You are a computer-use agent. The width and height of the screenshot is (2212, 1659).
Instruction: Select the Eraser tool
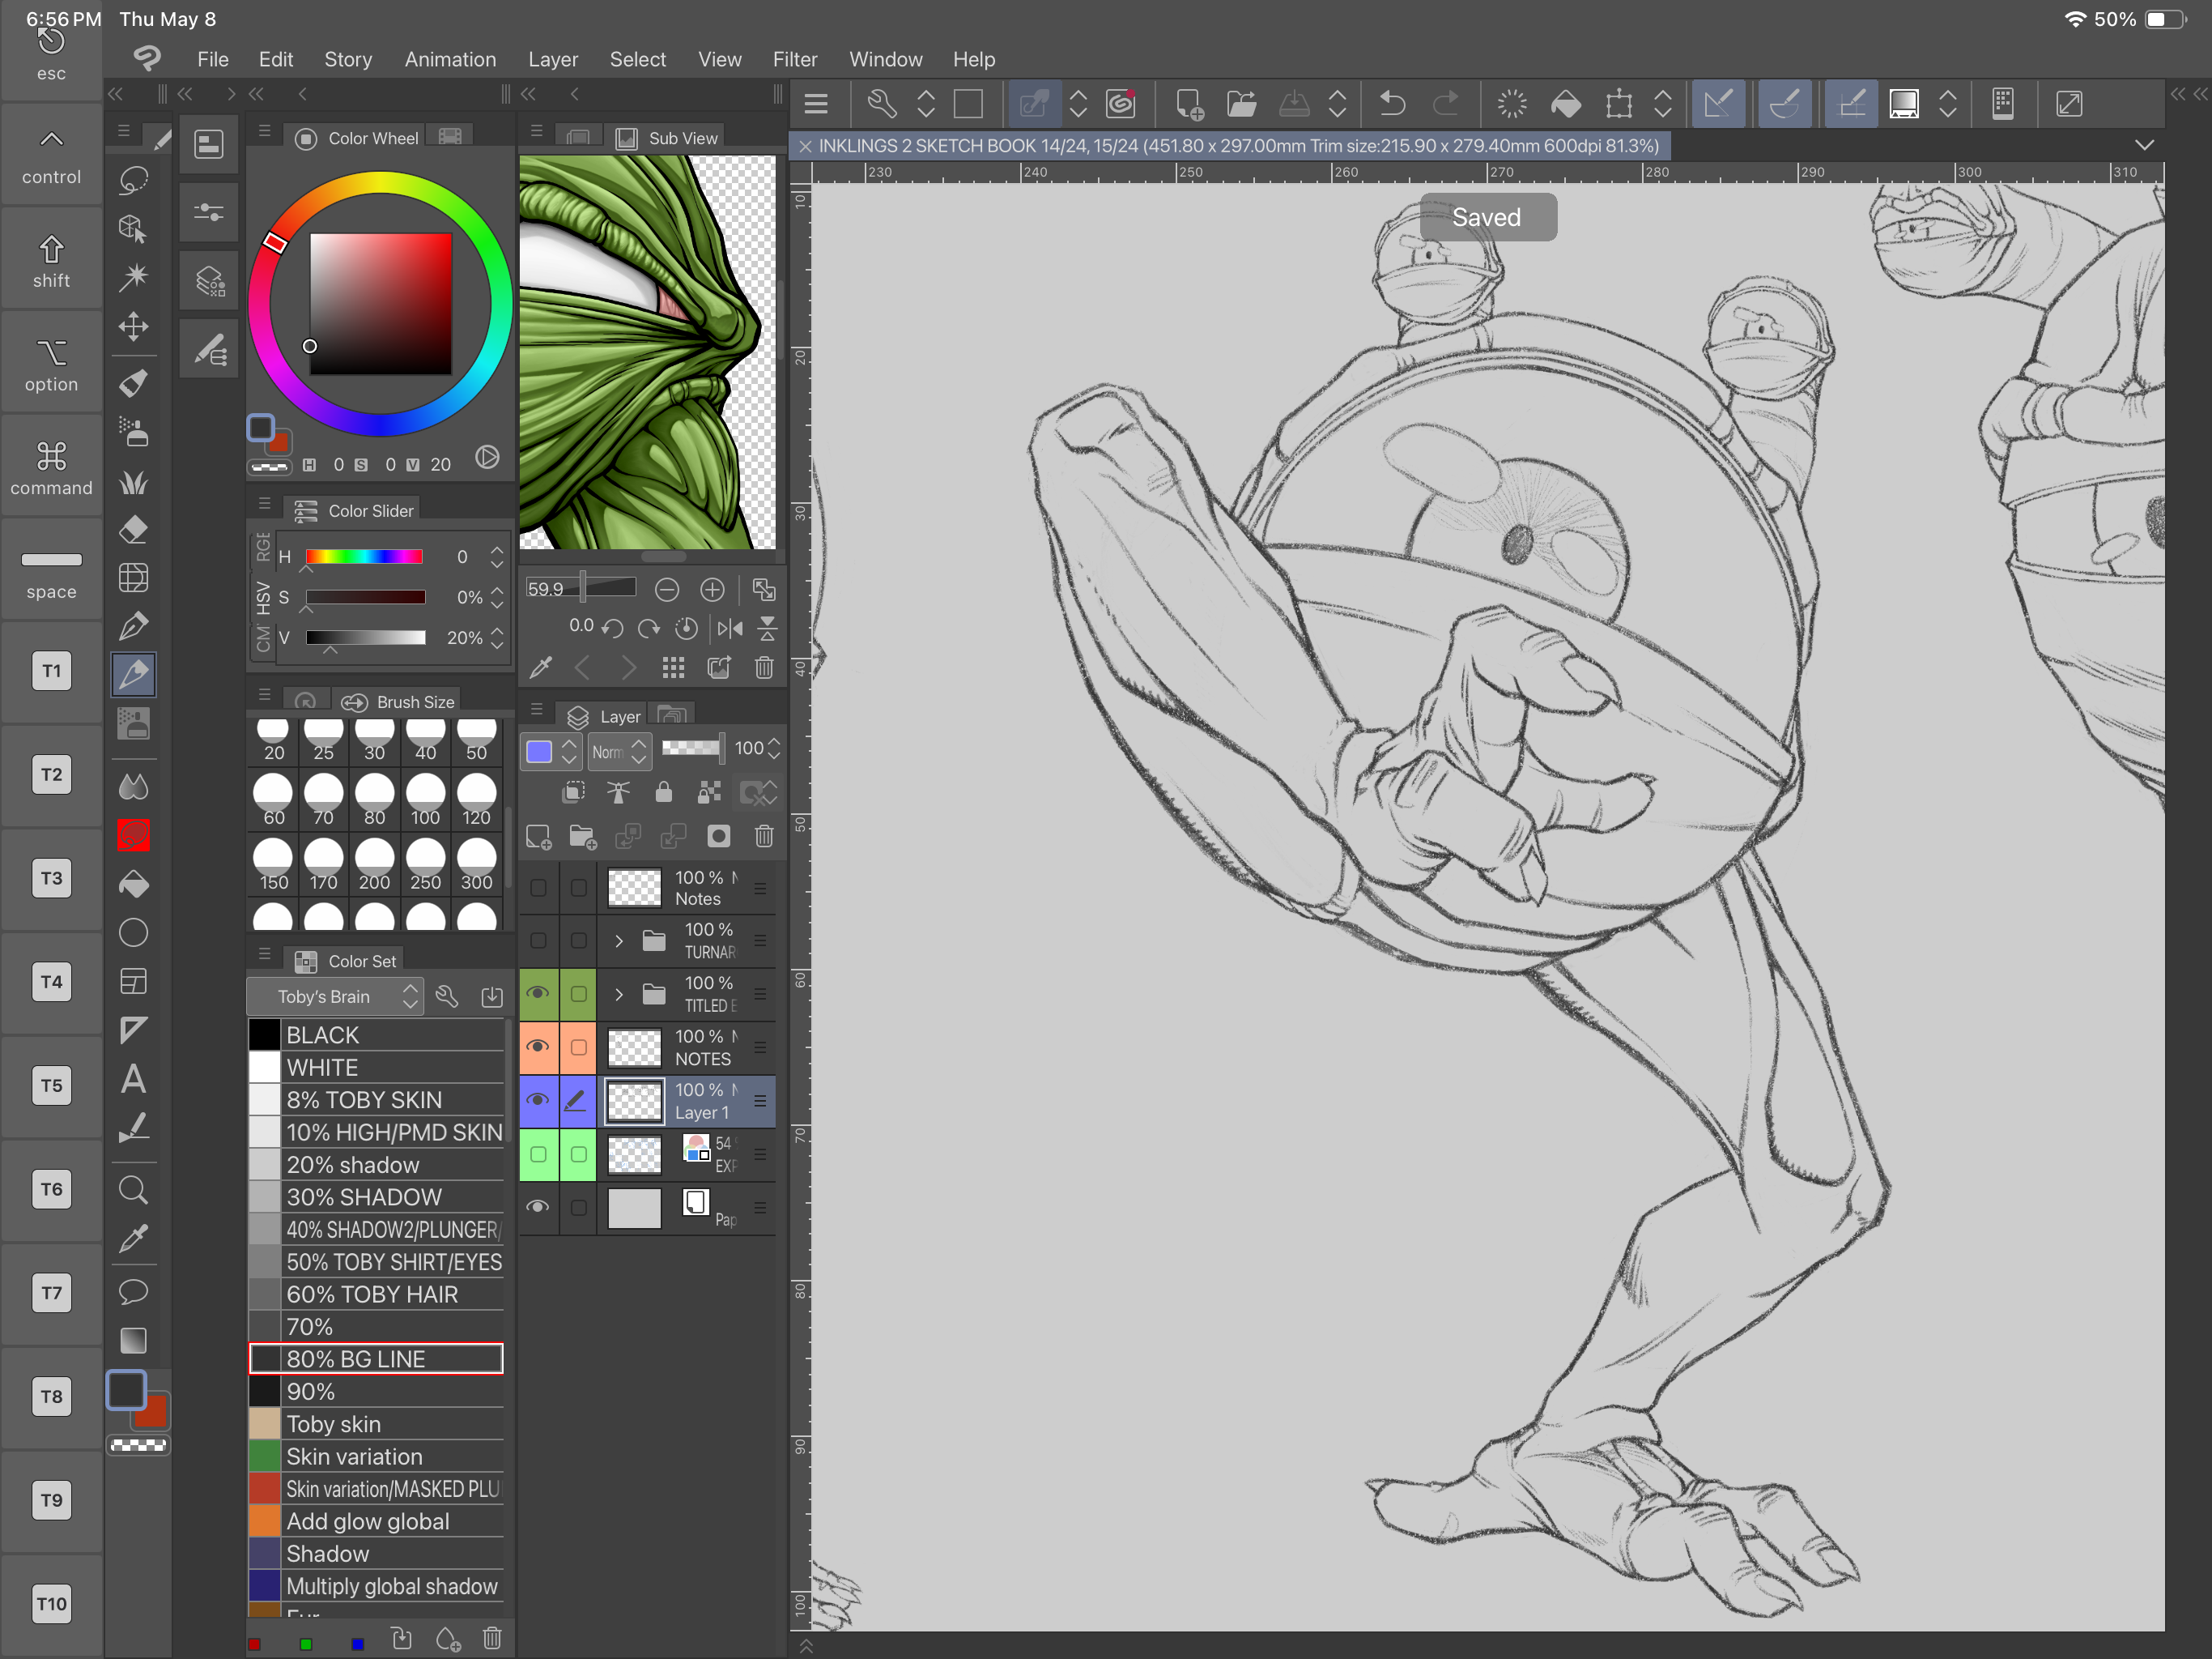point(133,529)
